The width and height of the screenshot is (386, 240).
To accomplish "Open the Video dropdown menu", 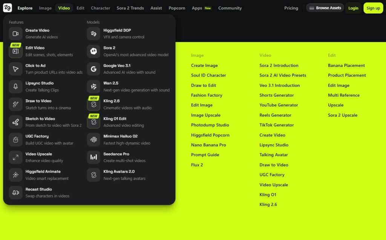I will point(64,8).
